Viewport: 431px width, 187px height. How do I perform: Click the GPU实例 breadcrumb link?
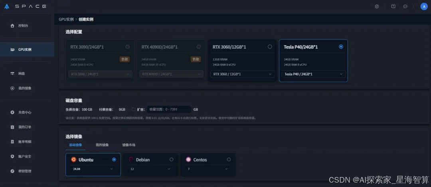66,19
